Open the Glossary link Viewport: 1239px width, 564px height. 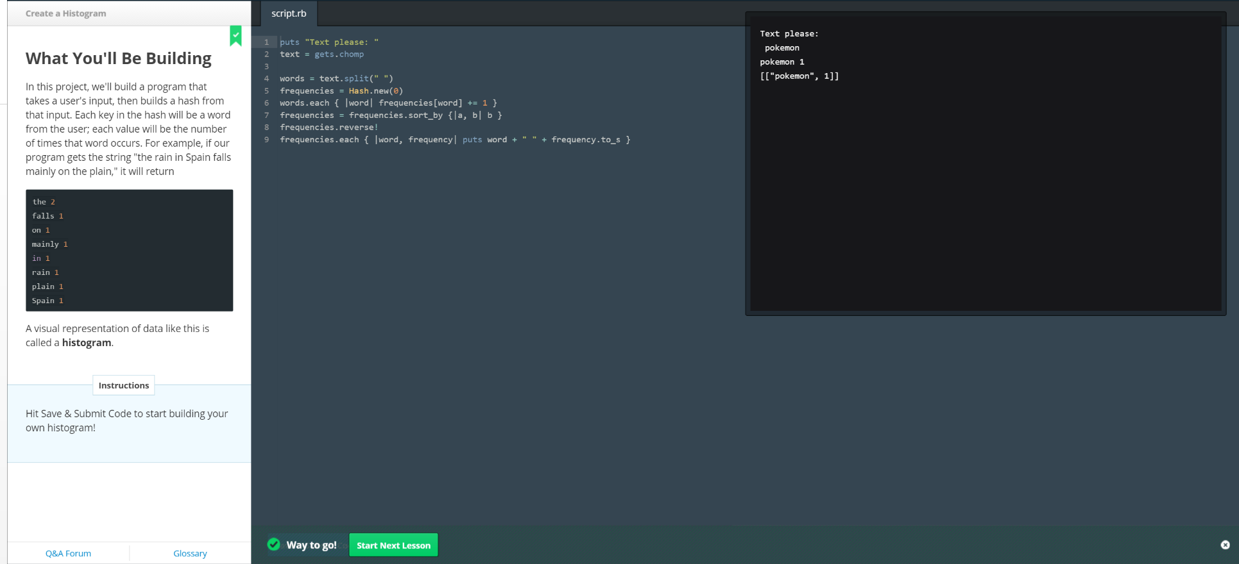click(190, 553)
